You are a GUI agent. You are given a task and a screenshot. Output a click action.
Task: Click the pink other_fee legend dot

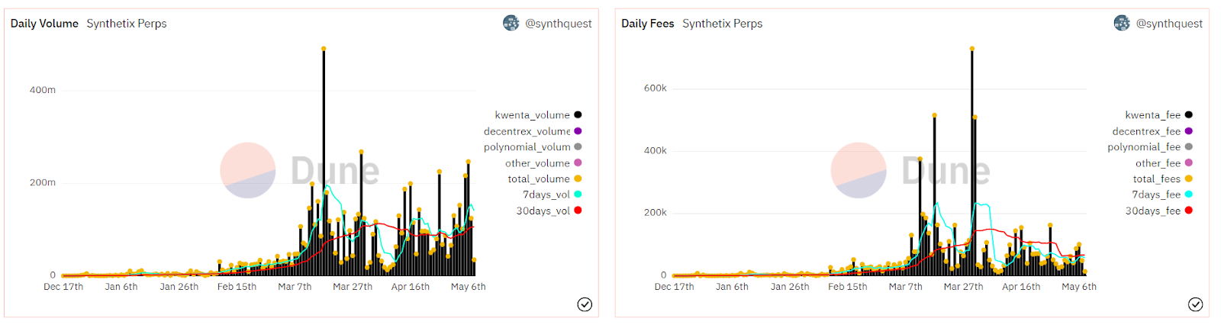[x=1189, y=163]
